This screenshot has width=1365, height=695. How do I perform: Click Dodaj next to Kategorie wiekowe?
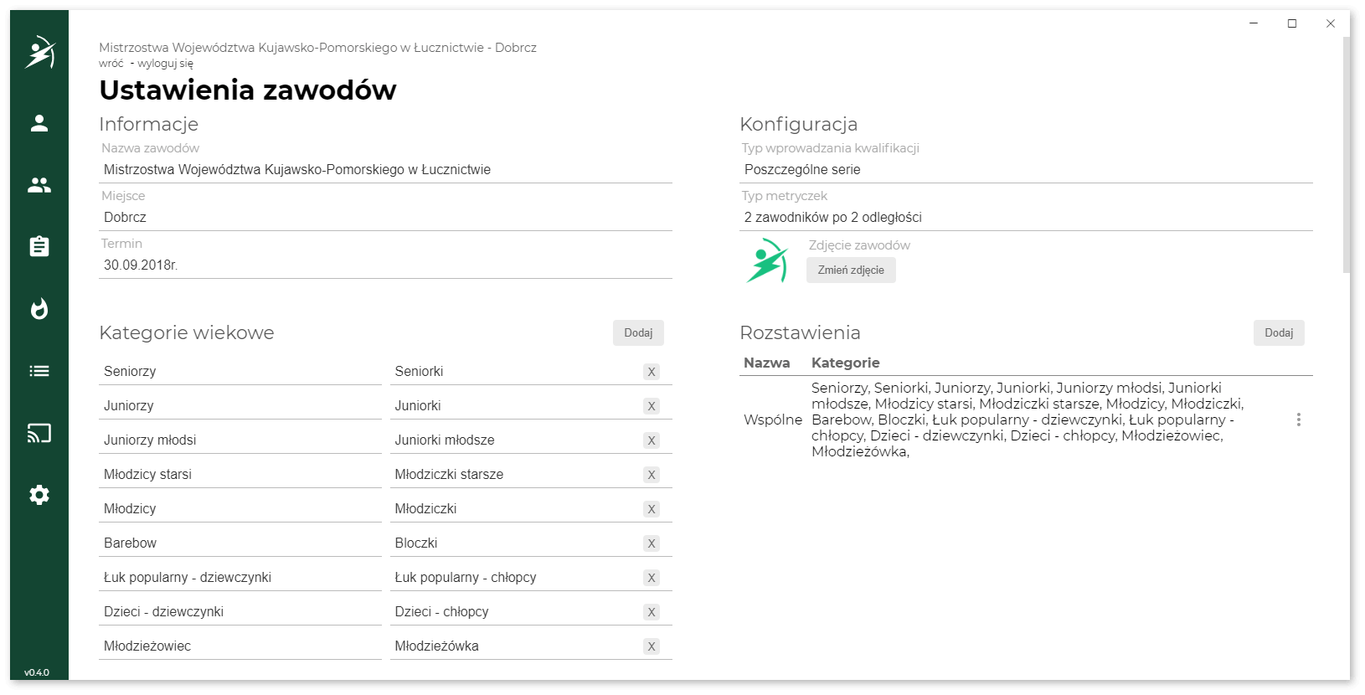click(638, 332)
